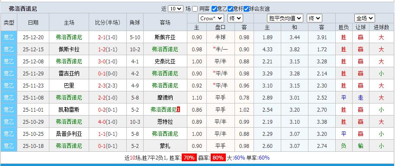Click the 胜负 column header
The image size is (395, 166).
tap(344, 27)
